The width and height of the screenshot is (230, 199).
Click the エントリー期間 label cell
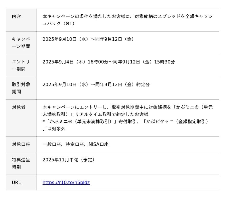(x=21, y=65)
